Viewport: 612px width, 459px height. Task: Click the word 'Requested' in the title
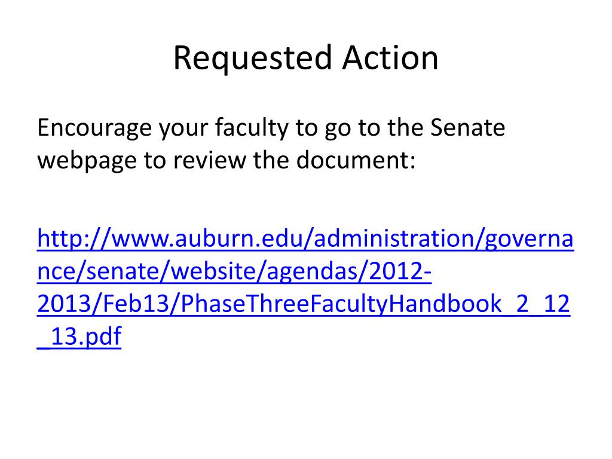(253, 59)
